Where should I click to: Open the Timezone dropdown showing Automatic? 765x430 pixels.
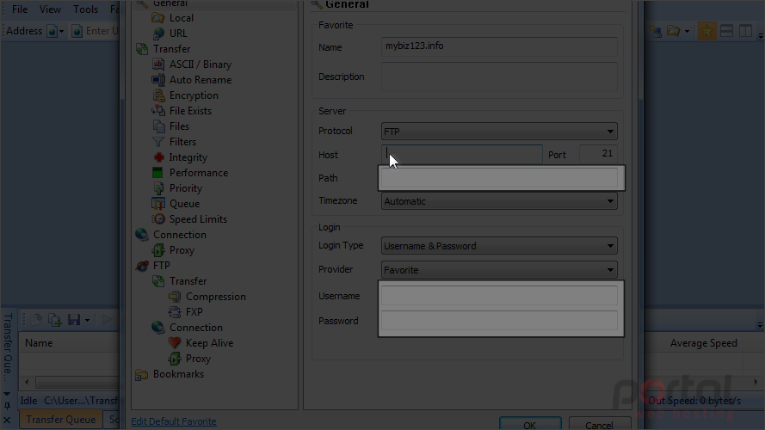coord(499,201)
